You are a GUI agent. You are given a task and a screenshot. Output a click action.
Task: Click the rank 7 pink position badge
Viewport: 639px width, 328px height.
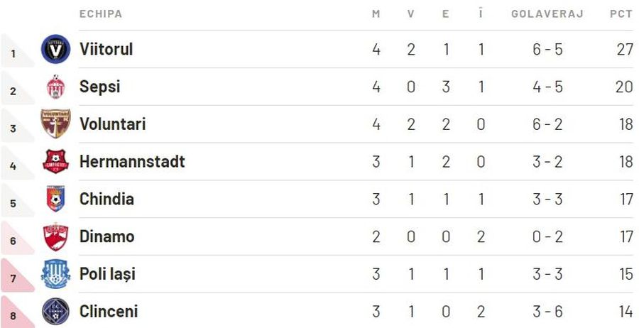pyautogui.click(x=18, y=276)
